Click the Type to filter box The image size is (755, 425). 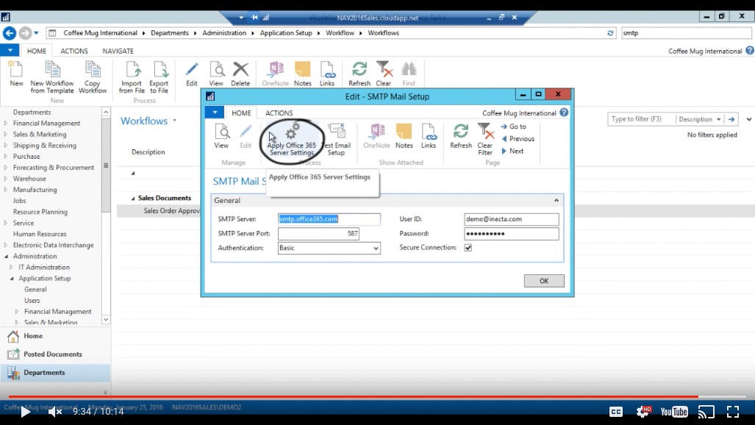[x=641, y=119]
